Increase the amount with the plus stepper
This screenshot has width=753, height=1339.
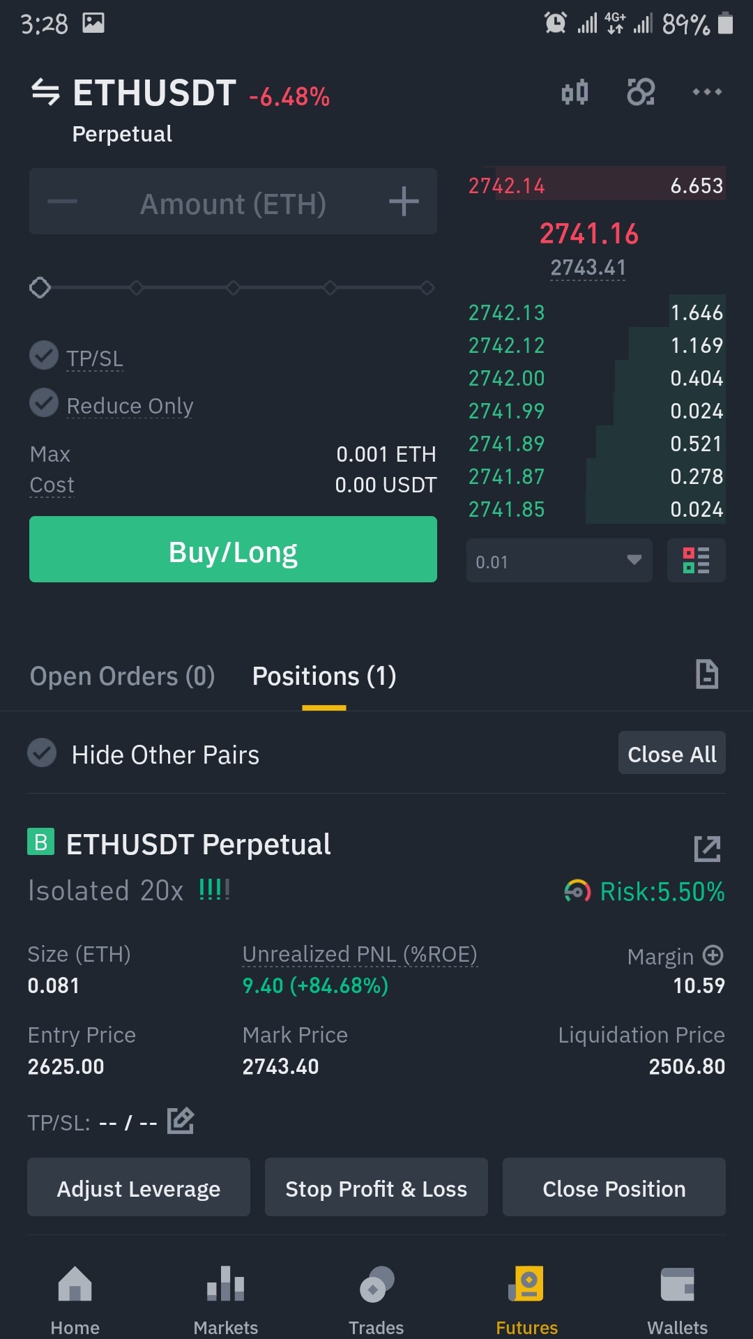coord(404,202)
